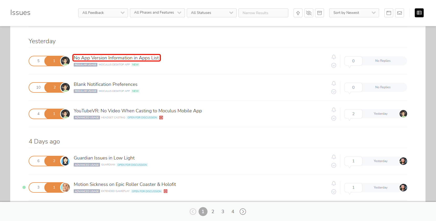
Task: Select page 4 in pagination
Action: (x=233, y=212)
